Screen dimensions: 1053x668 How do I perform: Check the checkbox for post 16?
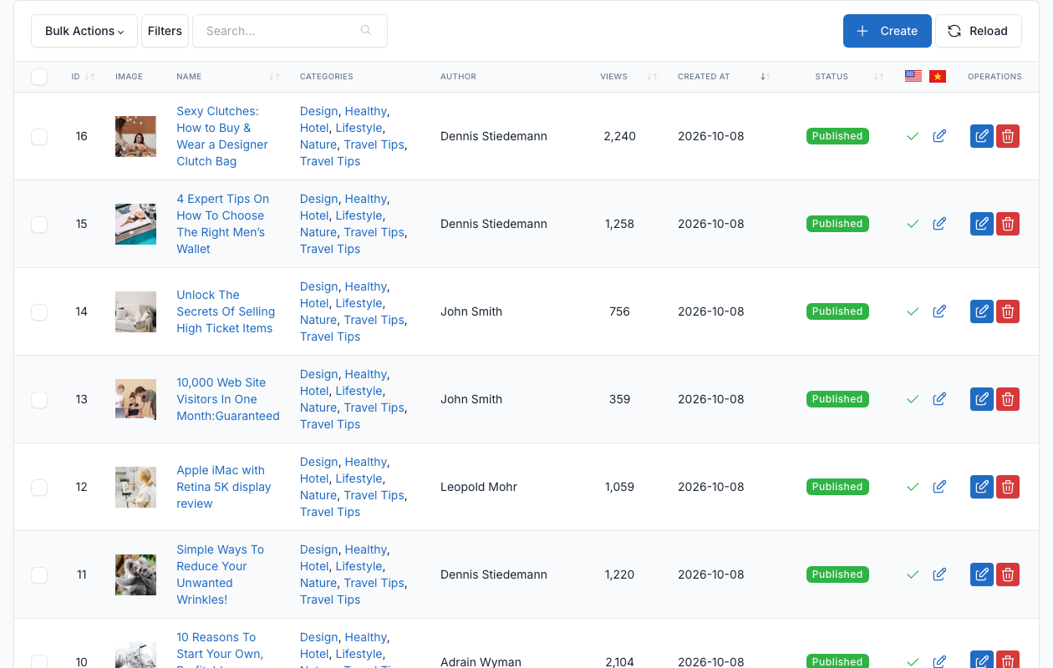pos(39,137)
